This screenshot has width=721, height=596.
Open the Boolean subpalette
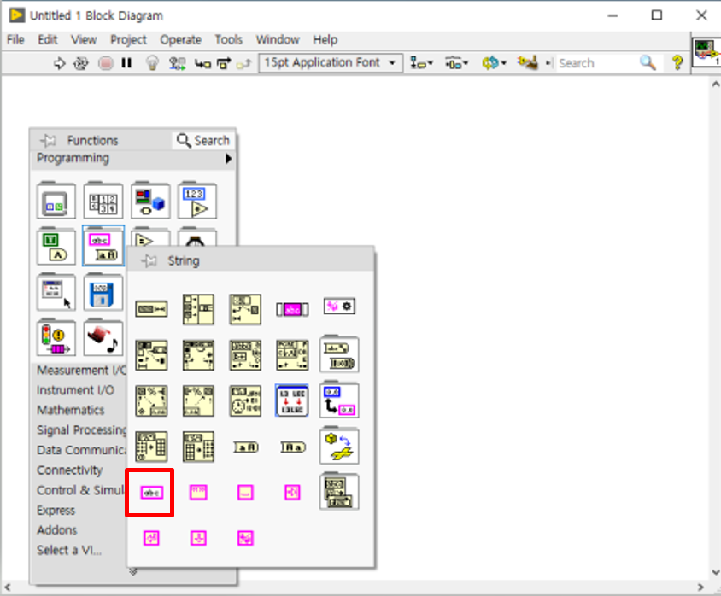pos(56,246)
